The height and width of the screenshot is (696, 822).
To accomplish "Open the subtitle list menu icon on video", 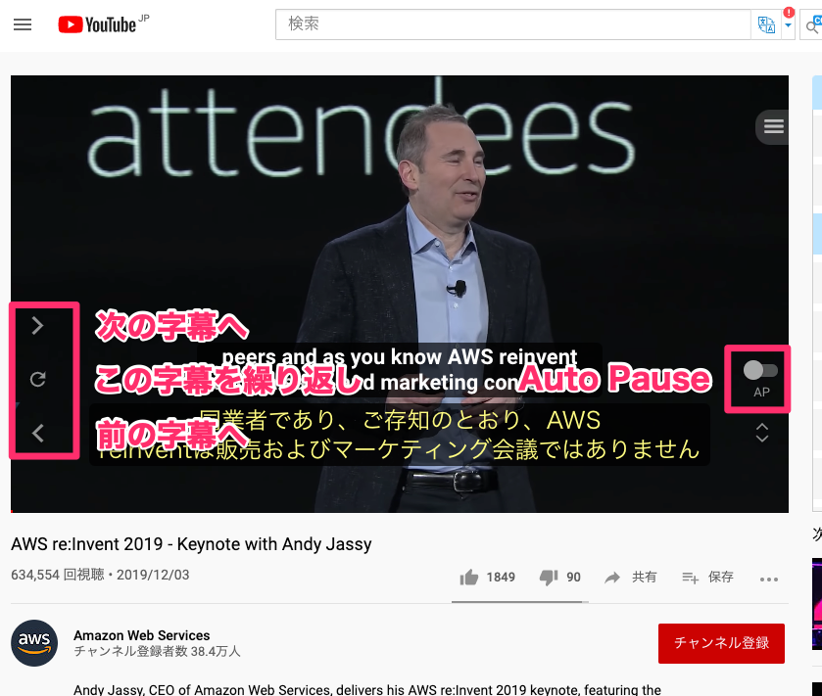I will [x=773, y=126].
